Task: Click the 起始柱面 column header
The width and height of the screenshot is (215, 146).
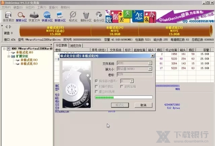Action: click(139, 50)
